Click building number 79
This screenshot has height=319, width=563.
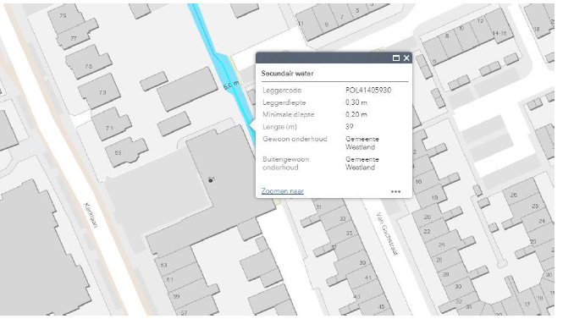pos(63,15)
